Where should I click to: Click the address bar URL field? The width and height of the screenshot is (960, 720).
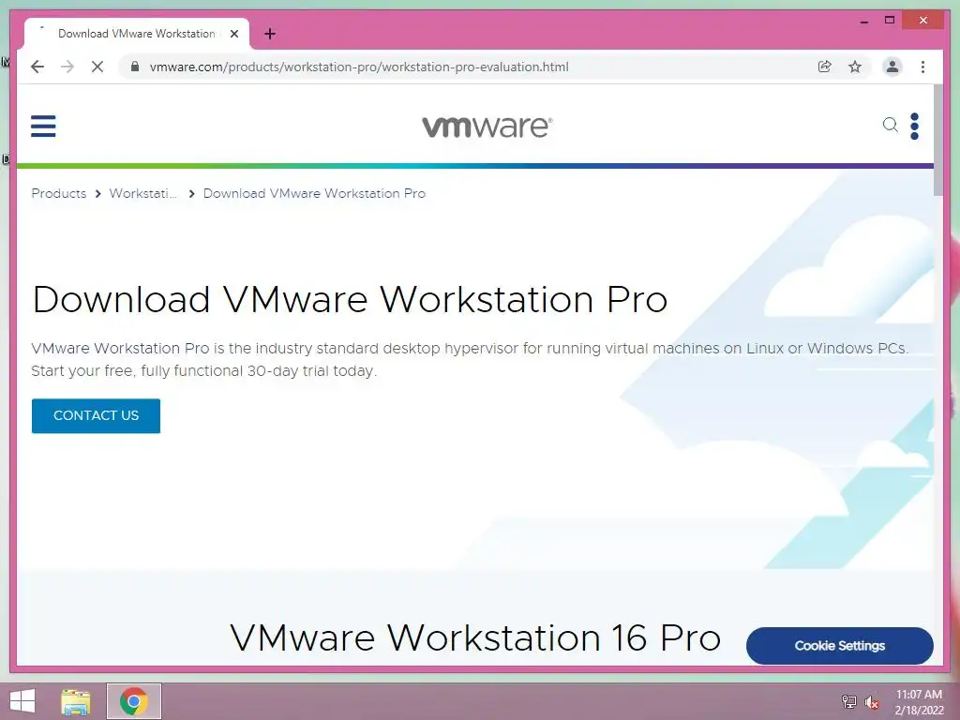click(x=358, y=67)
